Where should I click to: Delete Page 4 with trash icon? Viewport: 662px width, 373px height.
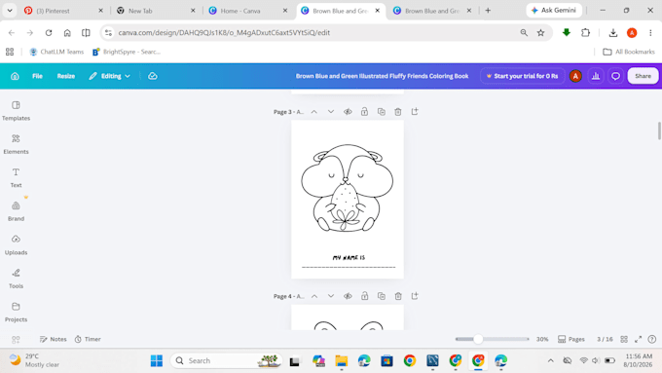point(398,296)
